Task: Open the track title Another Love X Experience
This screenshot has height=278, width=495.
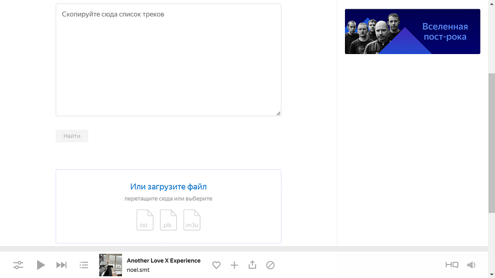Action: coord(163,260)
